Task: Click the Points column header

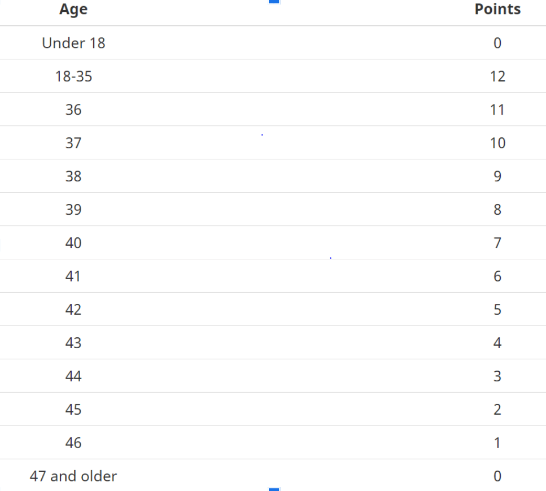Action: pyautogui.click(x=497, y=10)
